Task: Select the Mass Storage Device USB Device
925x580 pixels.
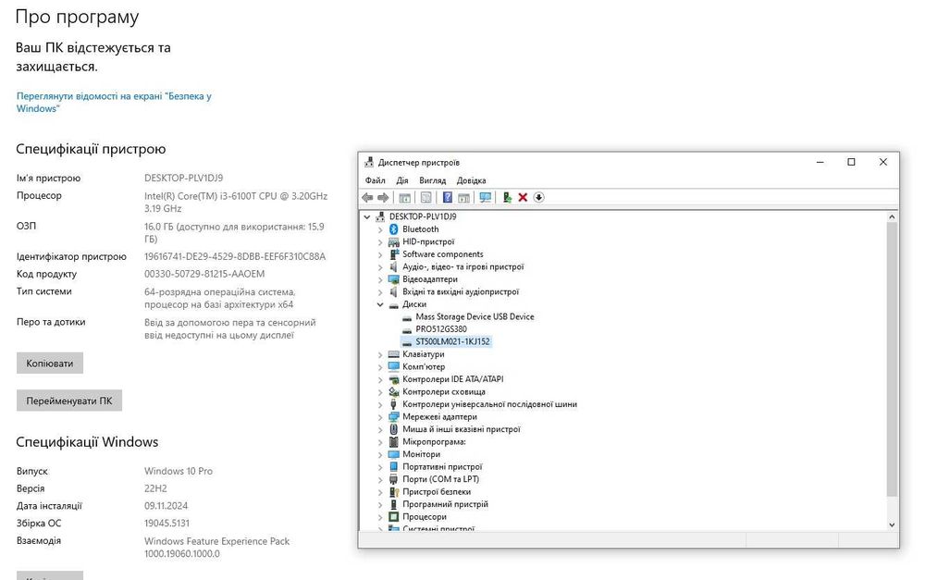Action: click(x=475, y=317)
